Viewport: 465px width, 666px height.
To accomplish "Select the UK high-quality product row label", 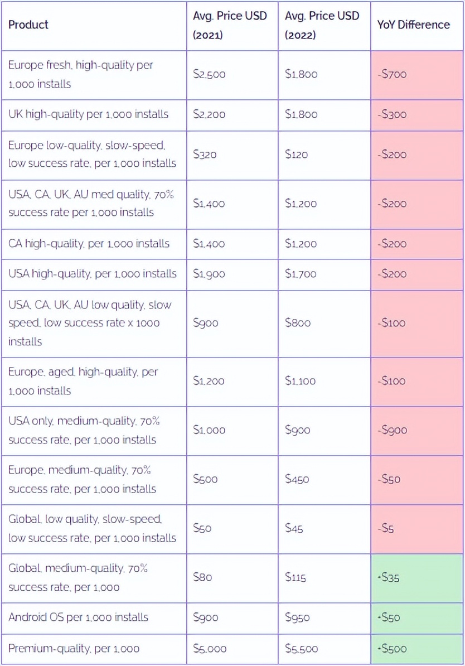I will tap(88, 114).
